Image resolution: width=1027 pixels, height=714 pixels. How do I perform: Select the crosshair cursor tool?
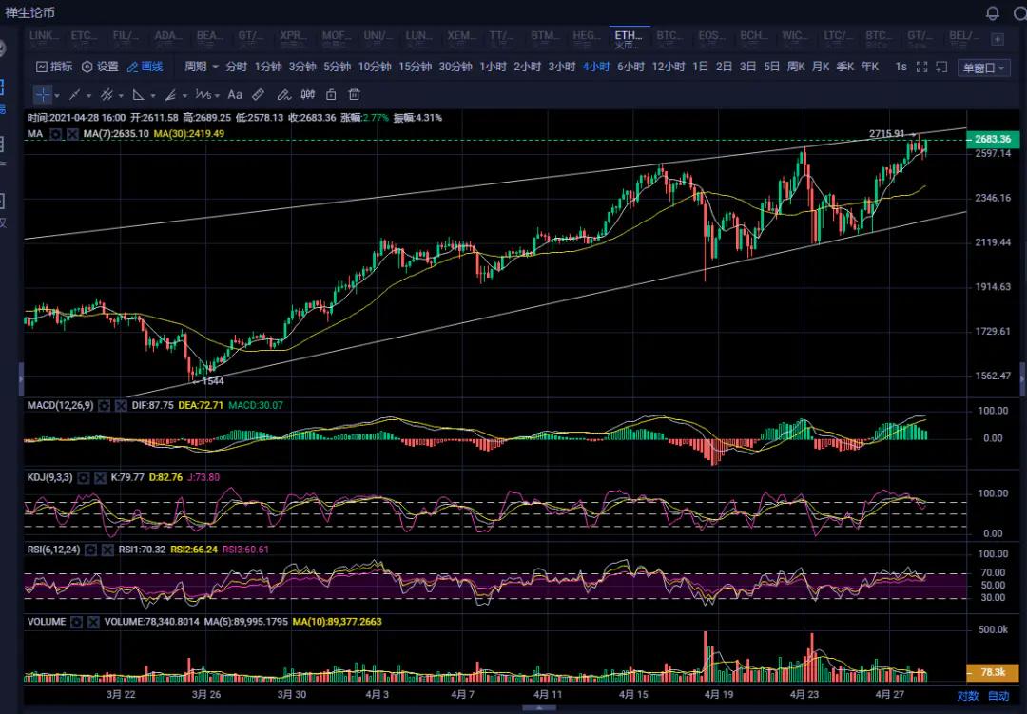pos(43,94)
